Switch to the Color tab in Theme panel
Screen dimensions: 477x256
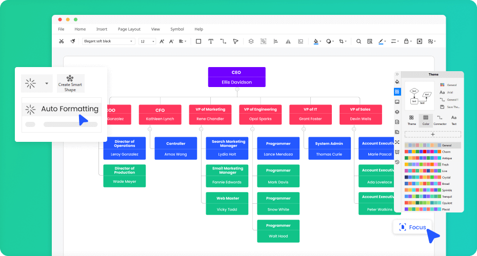pos(426,120)
